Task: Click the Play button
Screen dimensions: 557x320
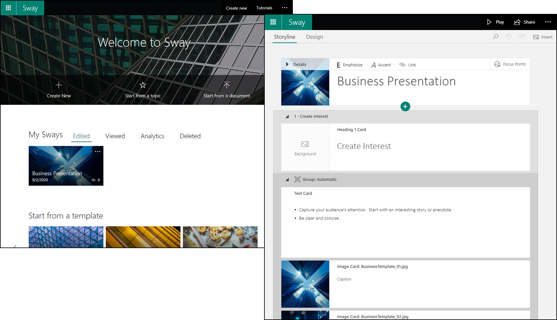Action: click(495, 22)
